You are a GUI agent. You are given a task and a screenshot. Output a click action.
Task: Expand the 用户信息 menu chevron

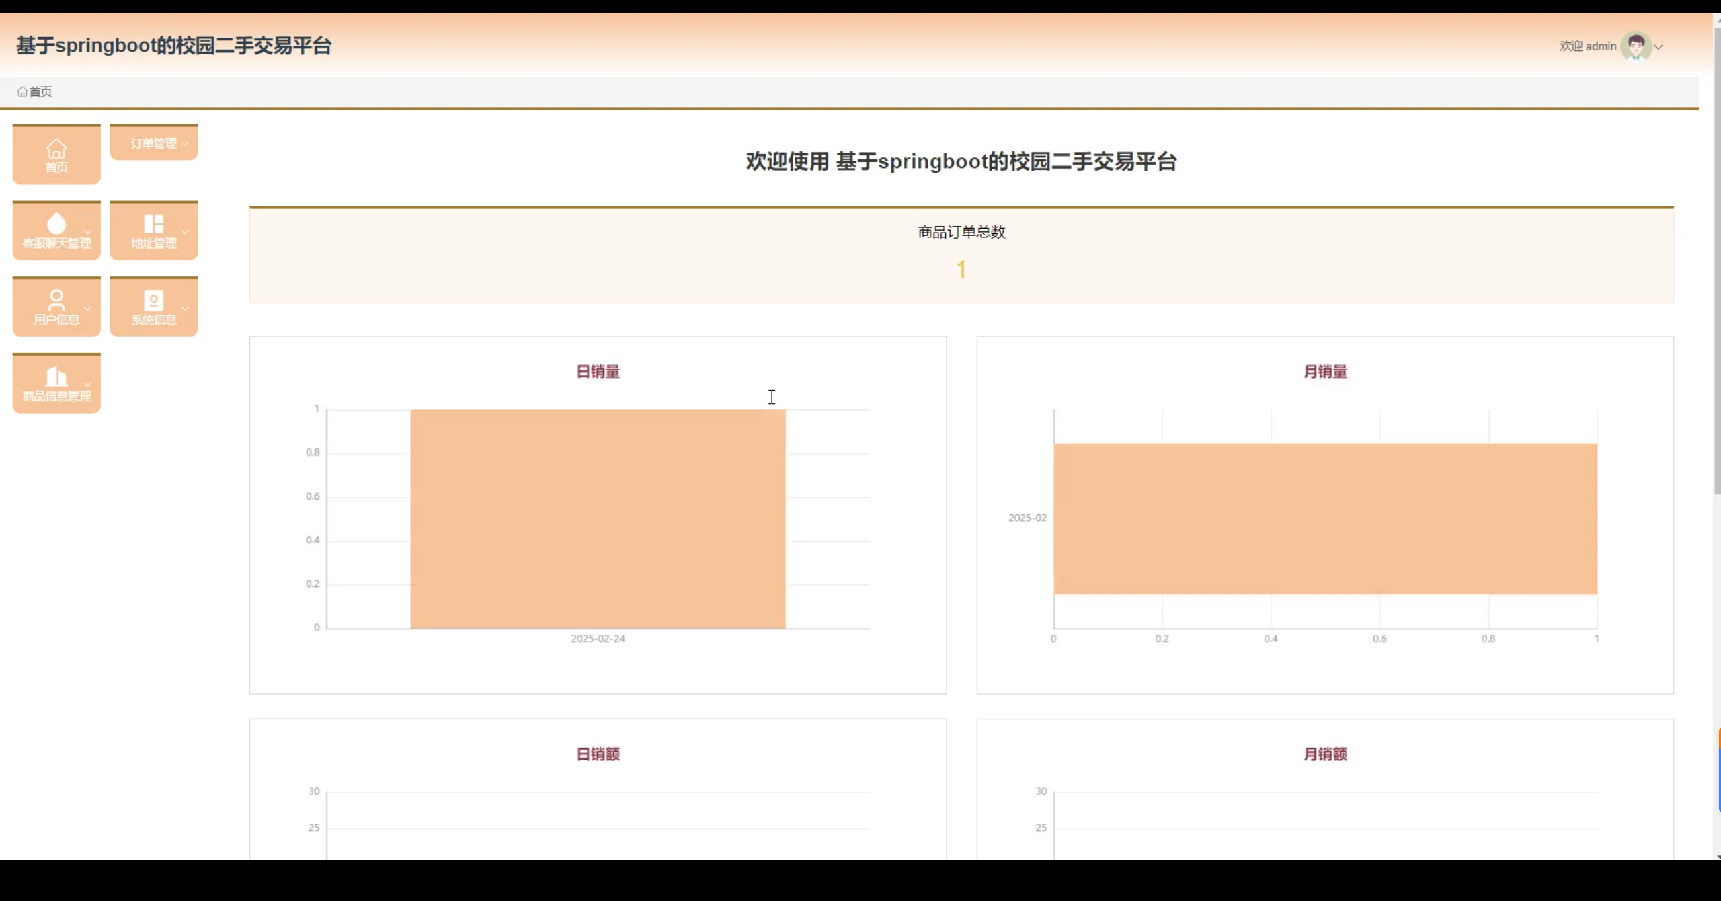tap(87, 309)
